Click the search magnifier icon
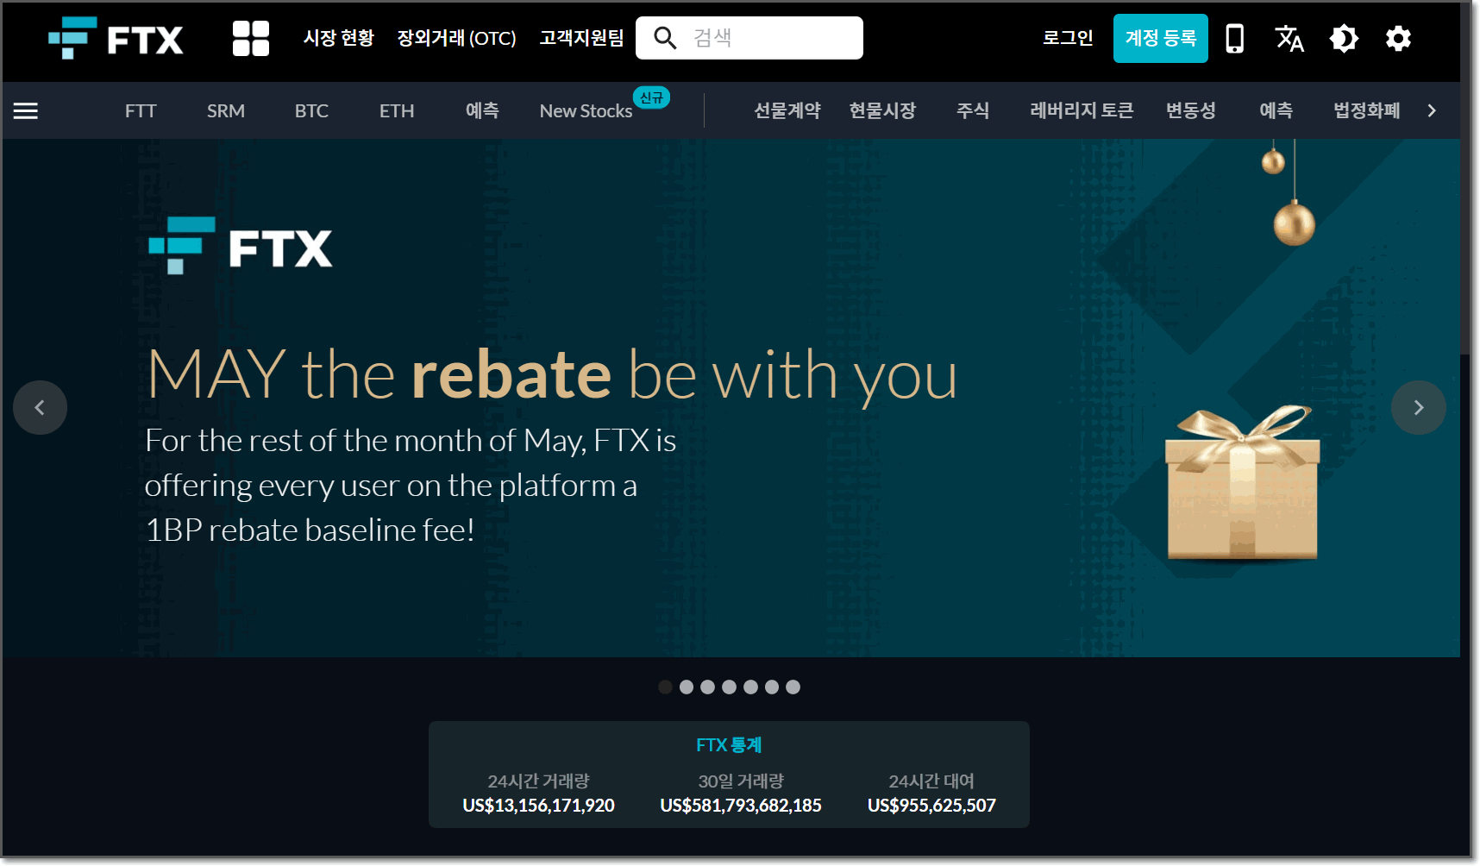1480x866 pixels. click(665, 38)
